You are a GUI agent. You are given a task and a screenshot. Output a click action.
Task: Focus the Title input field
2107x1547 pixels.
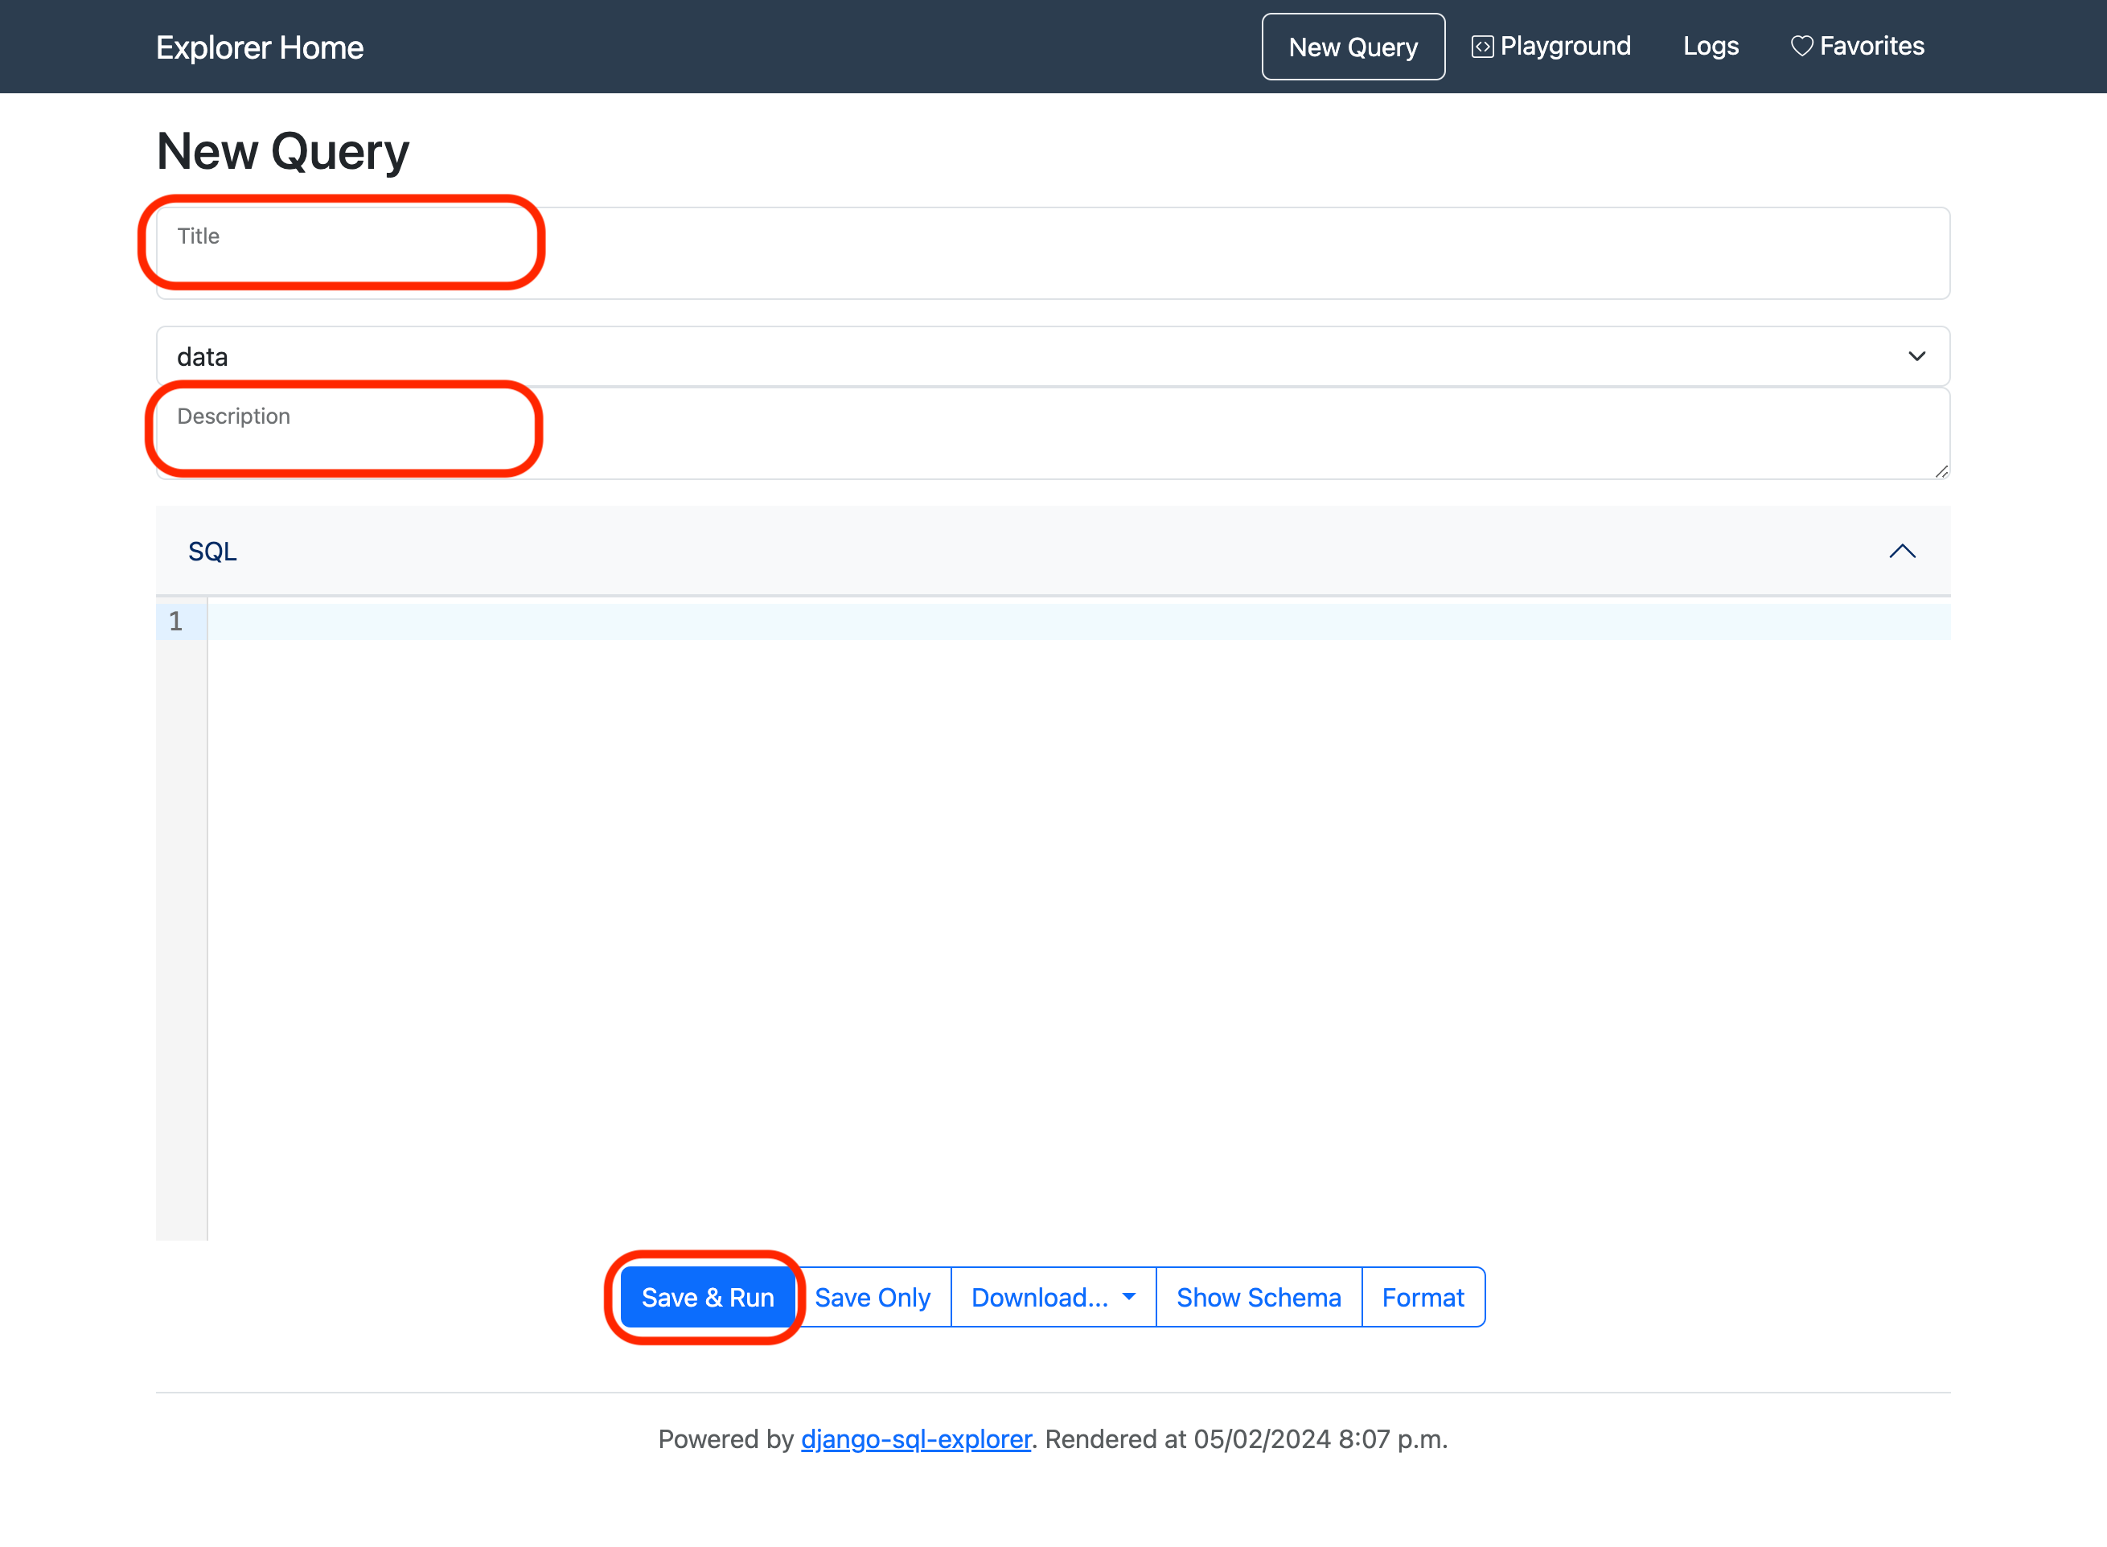[x=1053, y=252]
